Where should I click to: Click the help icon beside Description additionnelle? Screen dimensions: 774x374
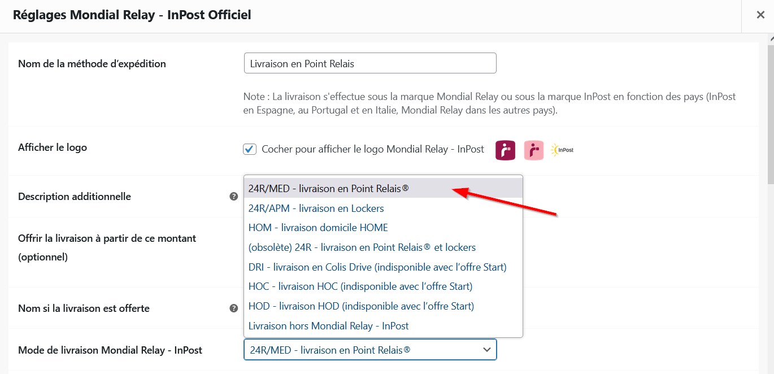(234, 196)
